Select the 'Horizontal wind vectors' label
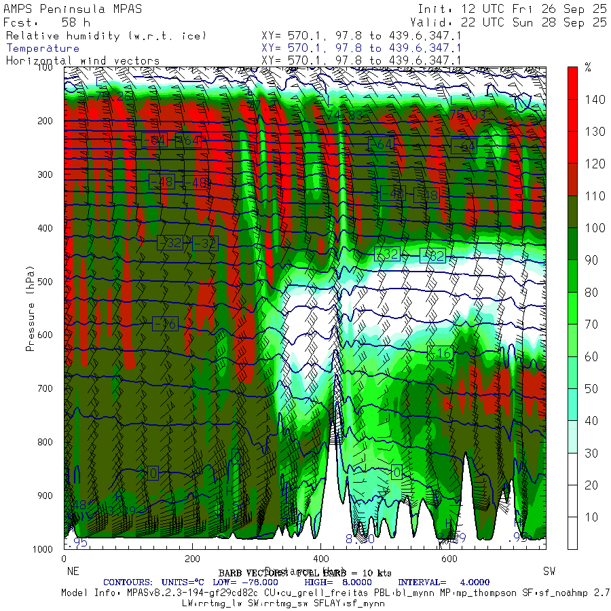The height and width of the screenshot is (611, 611). pos(83,61)
